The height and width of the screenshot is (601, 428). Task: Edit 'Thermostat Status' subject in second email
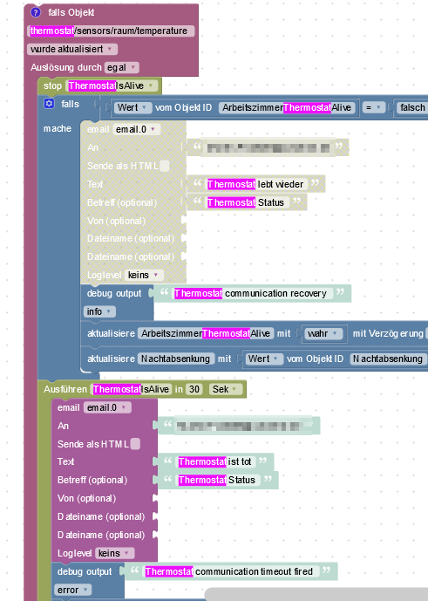[218, 480]
